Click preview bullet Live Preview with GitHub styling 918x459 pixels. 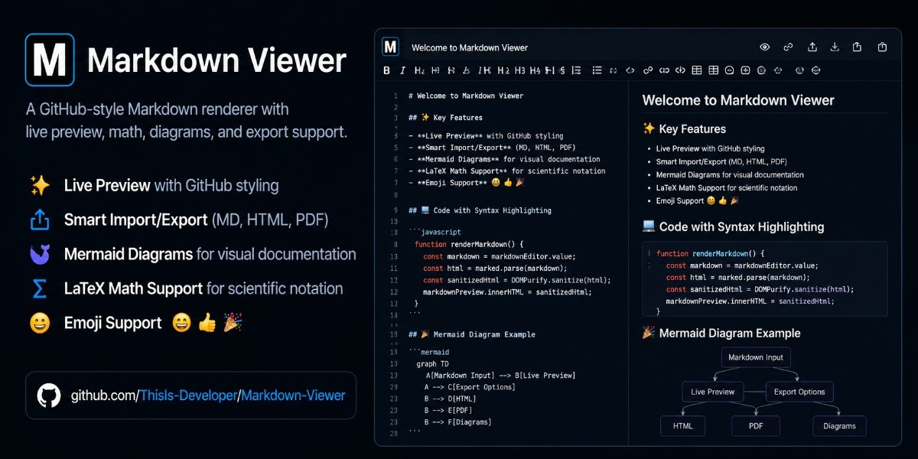pos(710,148)
